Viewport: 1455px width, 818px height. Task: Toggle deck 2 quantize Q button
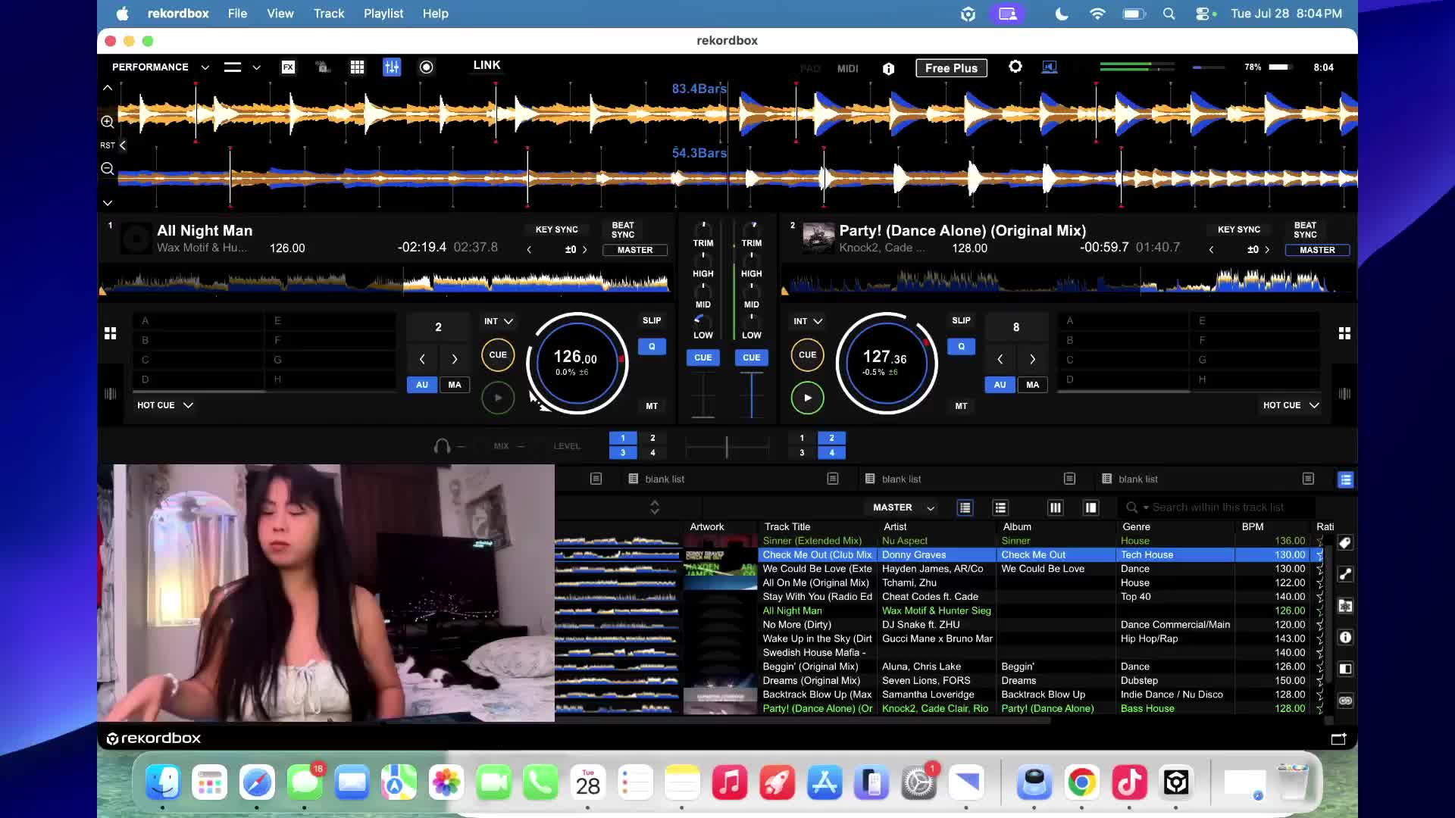click(x=961, y=347)
